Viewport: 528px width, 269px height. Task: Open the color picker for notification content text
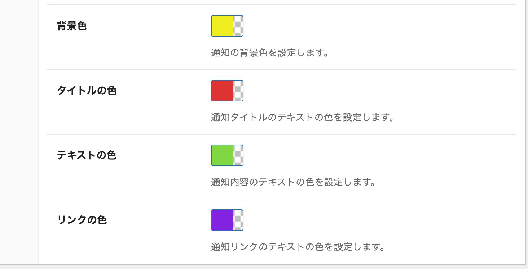tap(227, 155)
